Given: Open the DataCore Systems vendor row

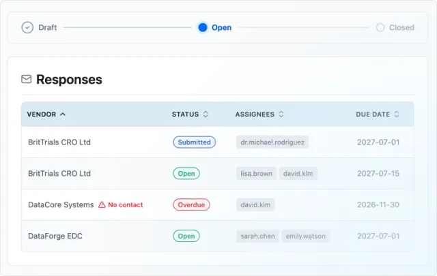Looking at the screenshot, I should pos(217,204).
